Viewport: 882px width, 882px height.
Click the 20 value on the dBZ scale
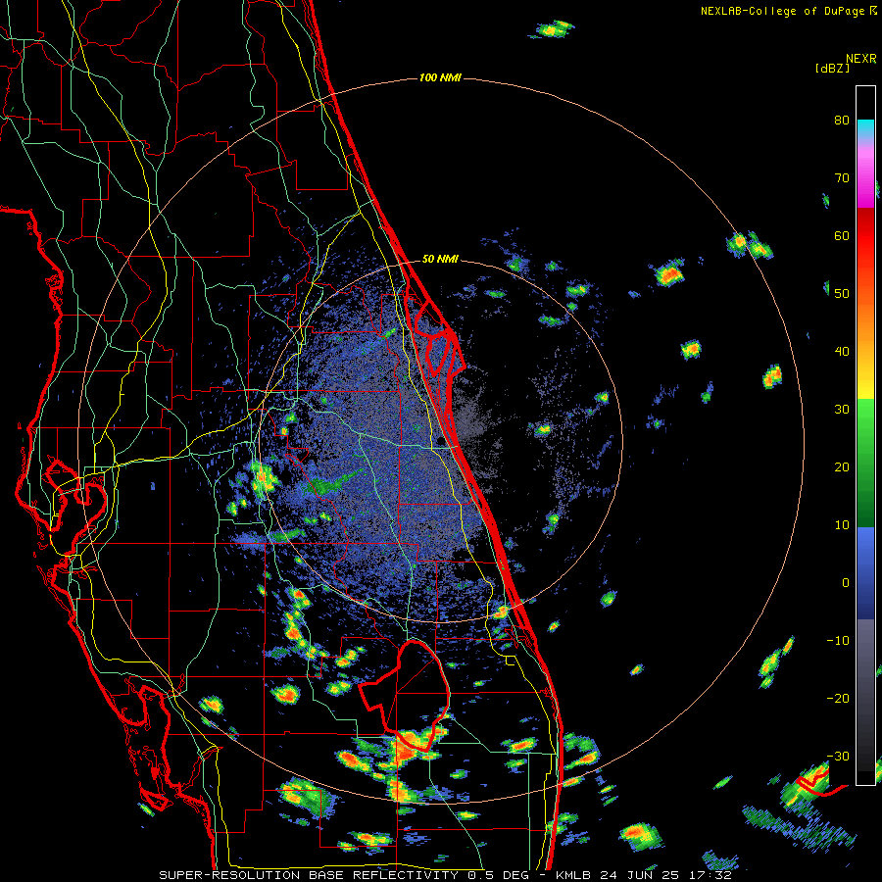click(x=842, y=467)
